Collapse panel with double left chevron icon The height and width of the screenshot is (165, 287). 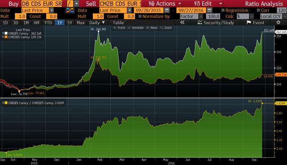tap(183, 22)
